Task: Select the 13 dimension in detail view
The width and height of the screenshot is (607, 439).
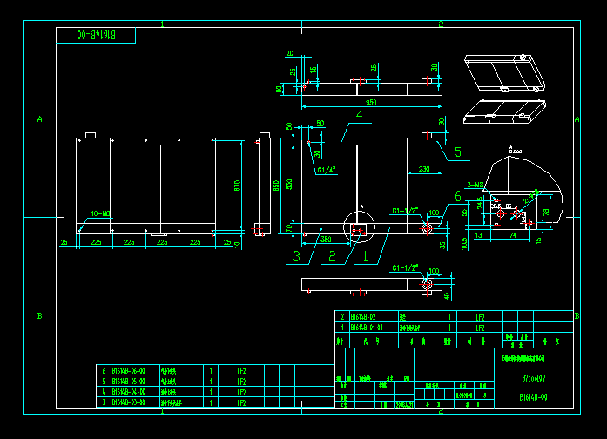Action: coord(478,235)
